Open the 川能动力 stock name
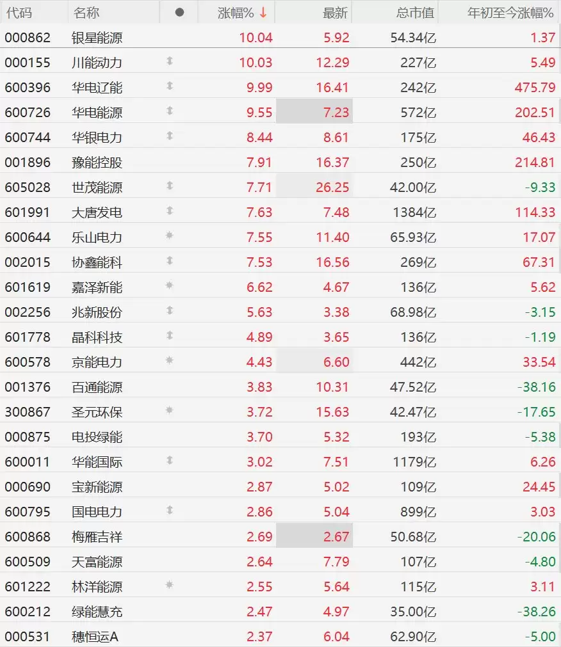Screen dimensions: 561x647 click(97, 63)
